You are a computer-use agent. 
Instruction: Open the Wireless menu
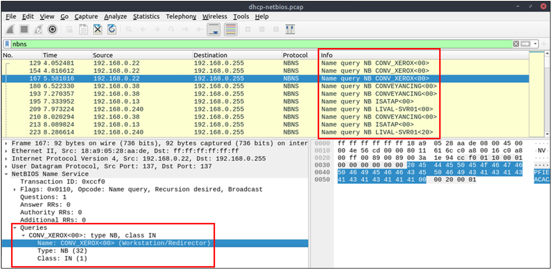[215, 17]
